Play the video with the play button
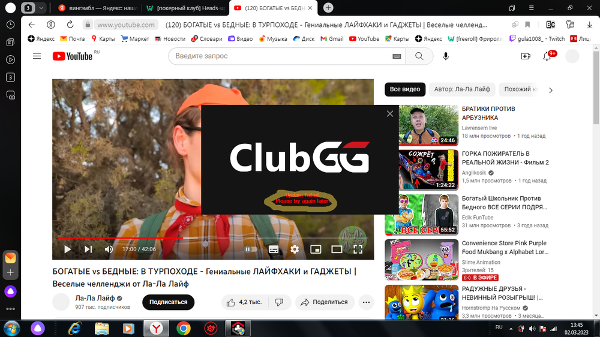The image size is (600, 337). (68, 249)
